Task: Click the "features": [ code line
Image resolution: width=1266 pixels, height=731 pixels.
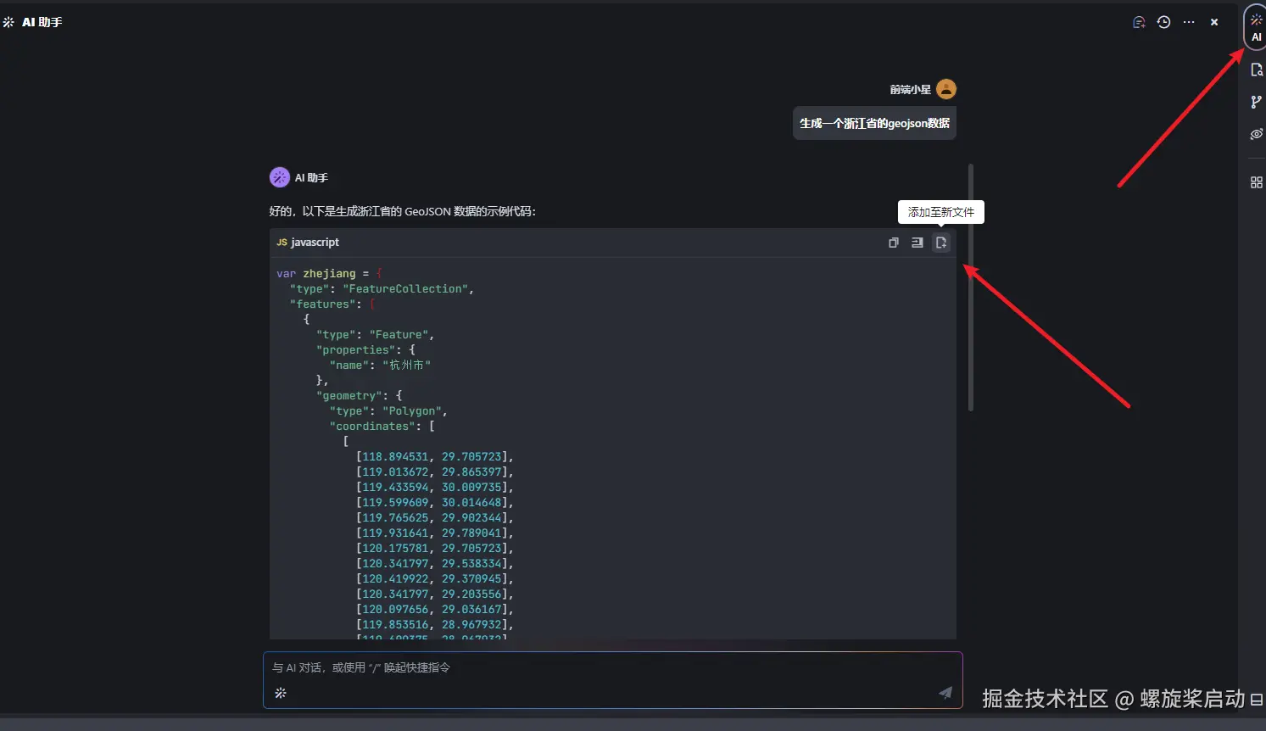Action: [x=332, y=304]
